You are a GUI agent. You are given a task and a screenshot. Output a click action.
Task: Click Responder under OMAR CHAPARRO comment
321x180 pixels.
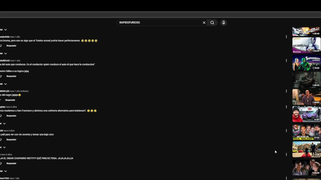(x=11, y=163)
